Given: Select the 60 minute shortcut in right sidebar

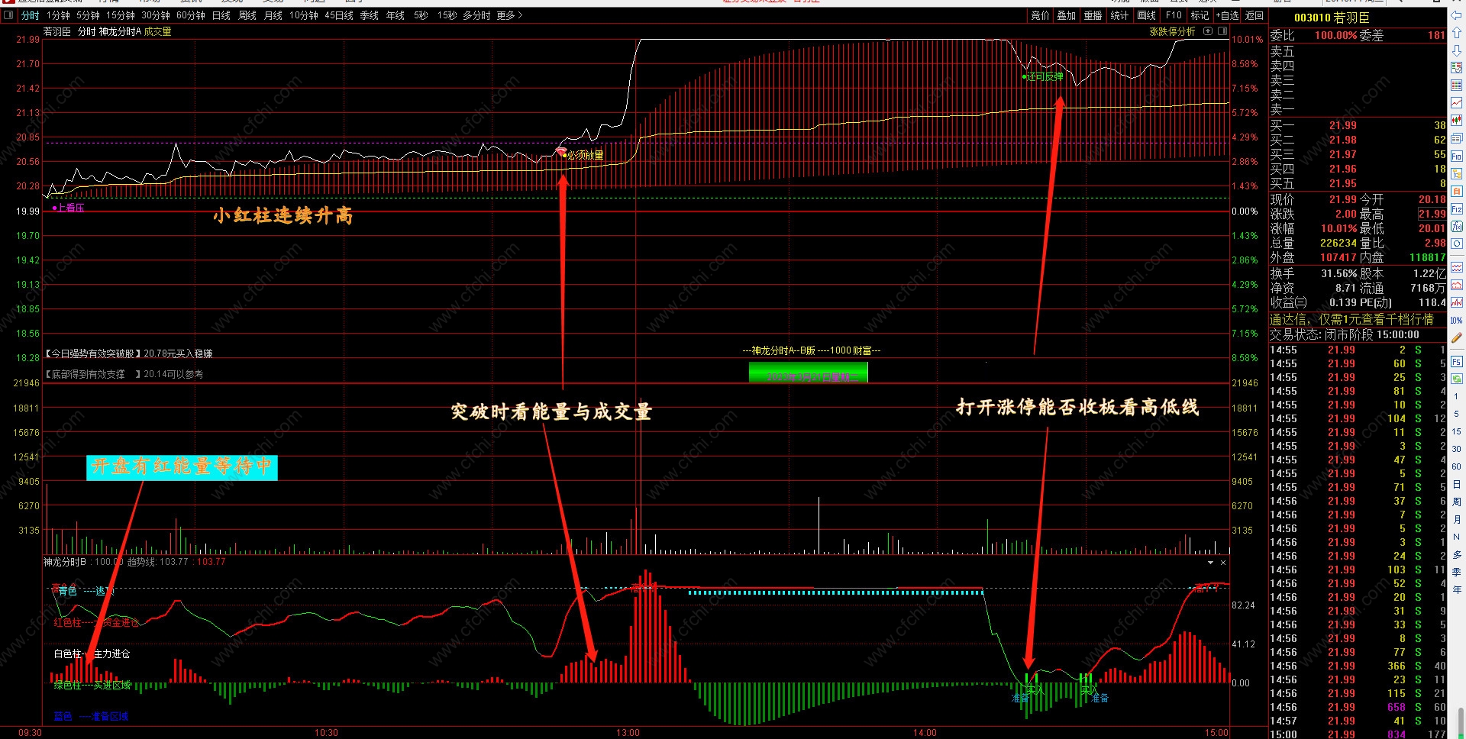Looking at the screenshot, I should coord(1457,466).
